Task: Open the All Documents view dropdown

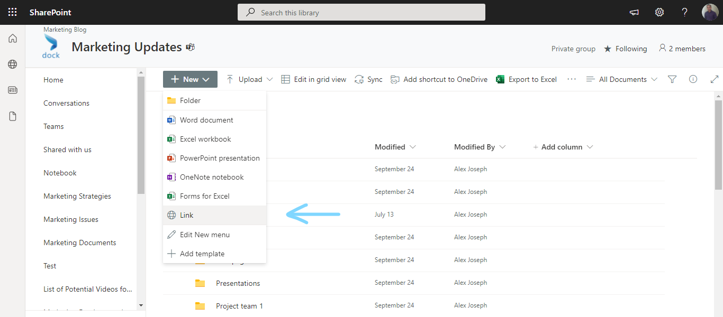Action: 622,79
